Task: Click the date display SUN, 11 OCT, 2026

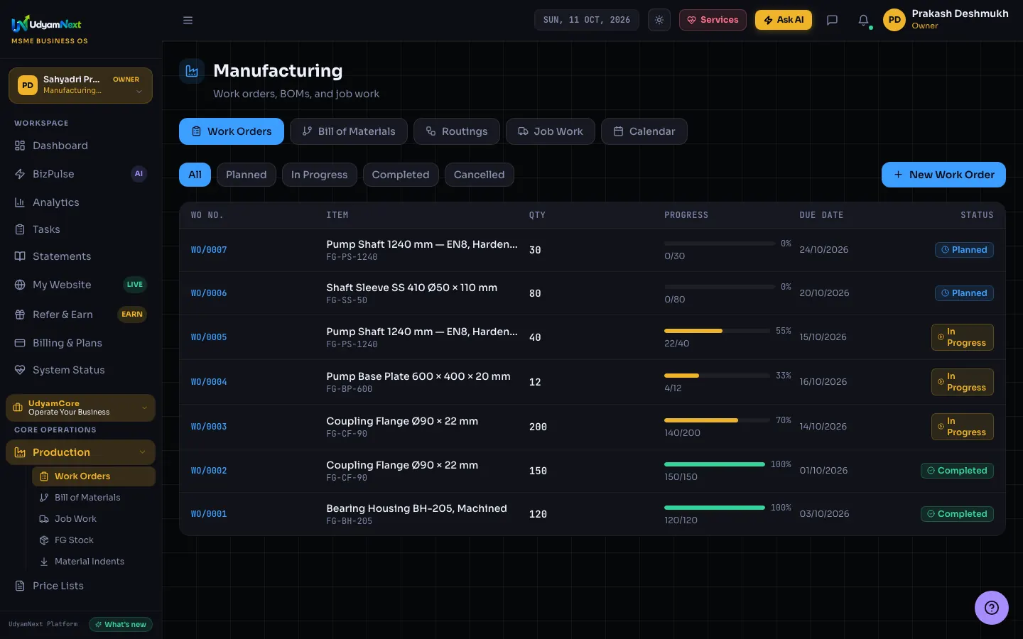Action: pos(587,20)
